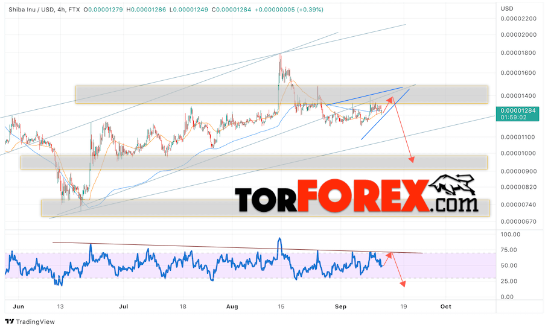Click the Oct date label

tap(445, 306)
